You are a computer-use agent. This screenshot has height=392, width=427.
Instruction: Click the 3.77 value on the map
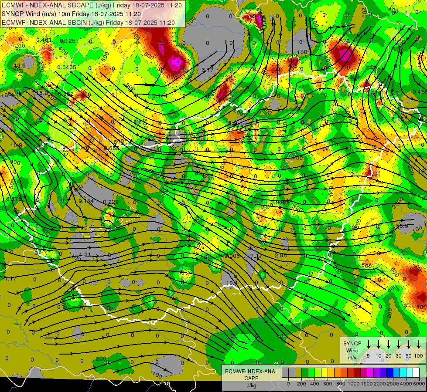point(208,70)
